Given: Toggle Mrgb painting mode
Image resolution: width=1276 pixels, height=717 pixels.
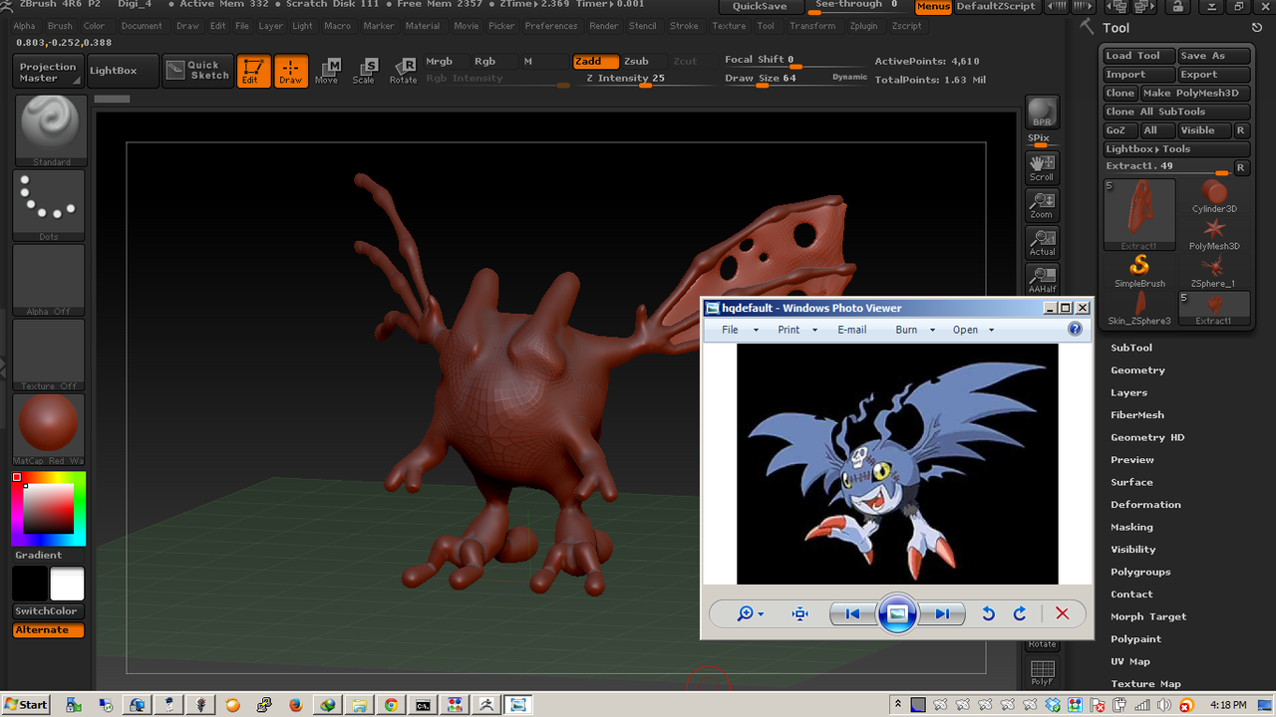Looking at the screenshot, I should coord(446,62).
